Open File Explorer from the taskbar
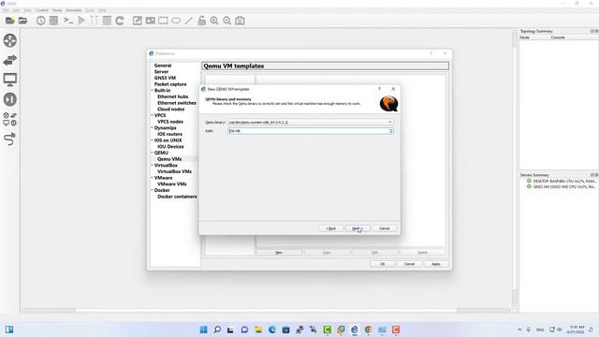Image resolution: width=599 pixels, height=337 pixels. 258,330
